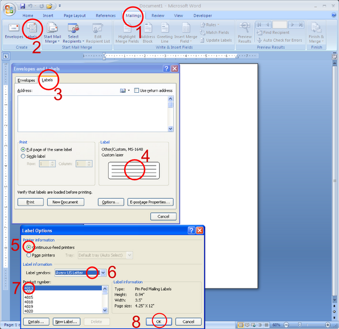The height and width of the screenshot is (329, 339).
Task: Select product number 4018
Action: 29,302
